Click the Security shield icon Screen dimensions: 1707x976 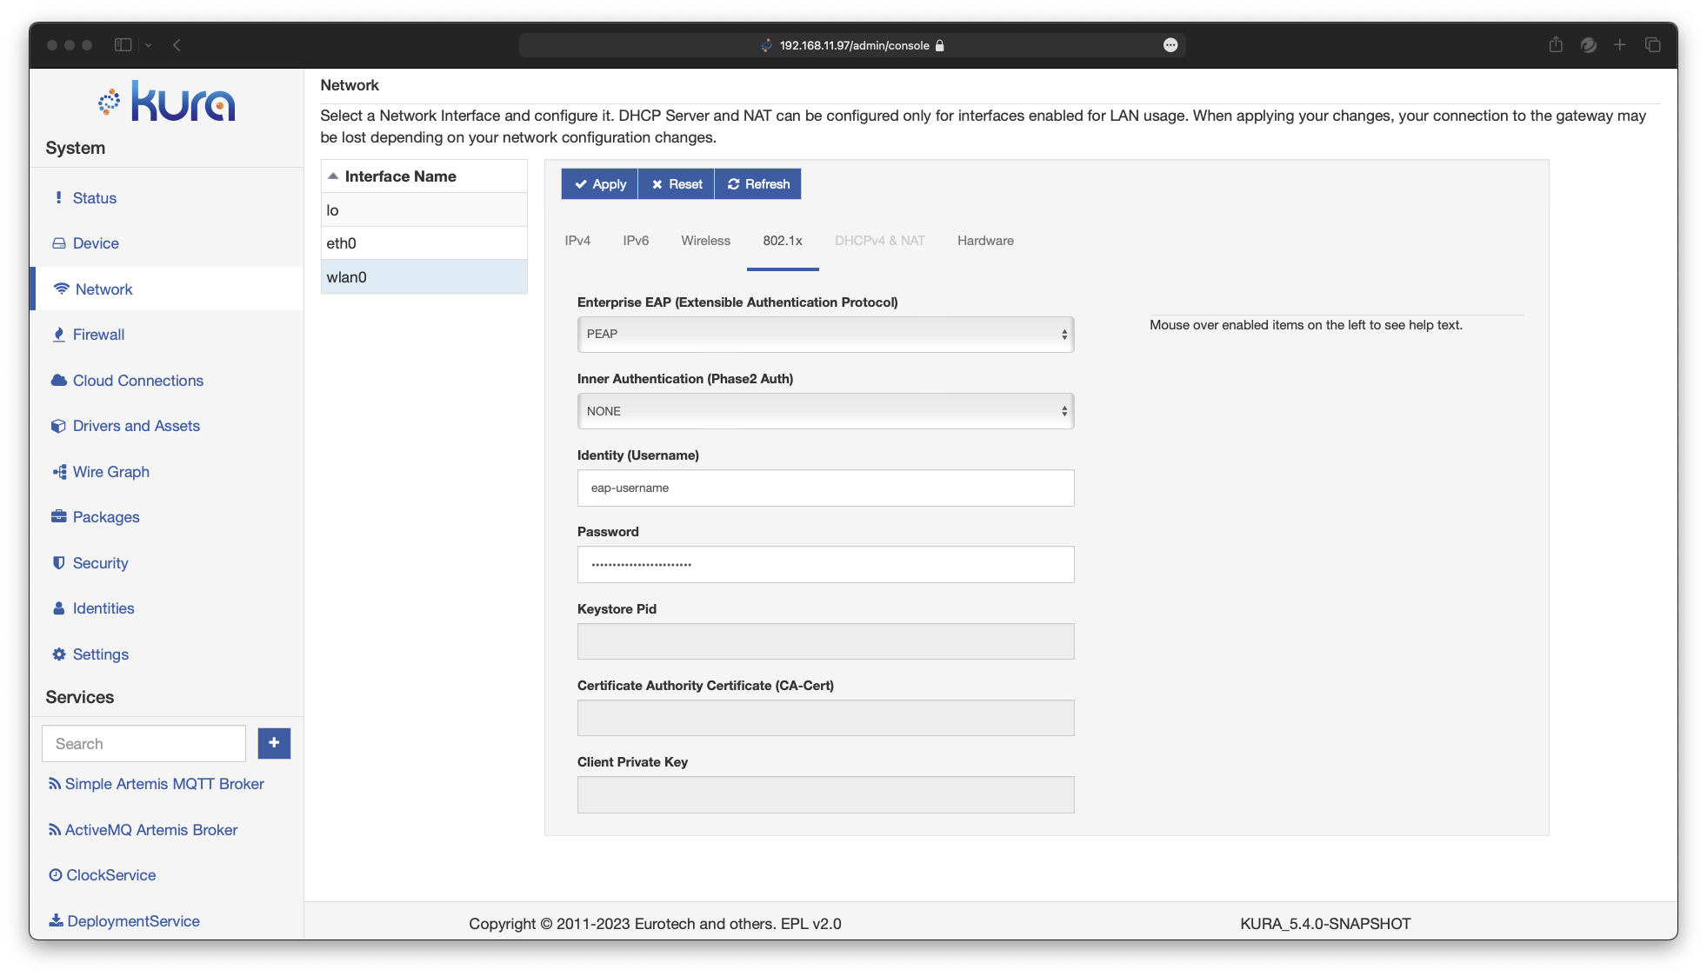(58, 562)
